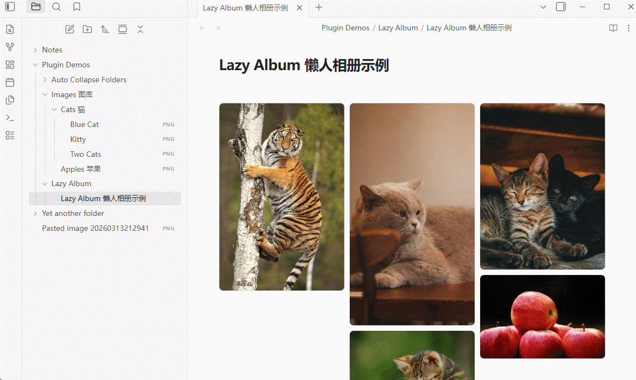Expand the Notes folder

35,50
